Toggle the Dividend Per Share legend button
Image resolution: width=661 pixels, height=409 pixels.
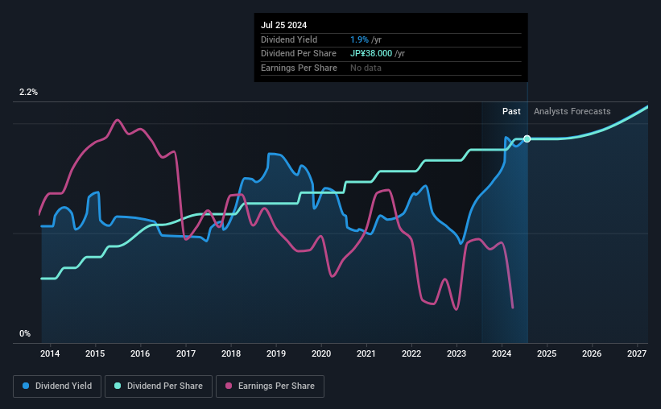pos(159,386)
